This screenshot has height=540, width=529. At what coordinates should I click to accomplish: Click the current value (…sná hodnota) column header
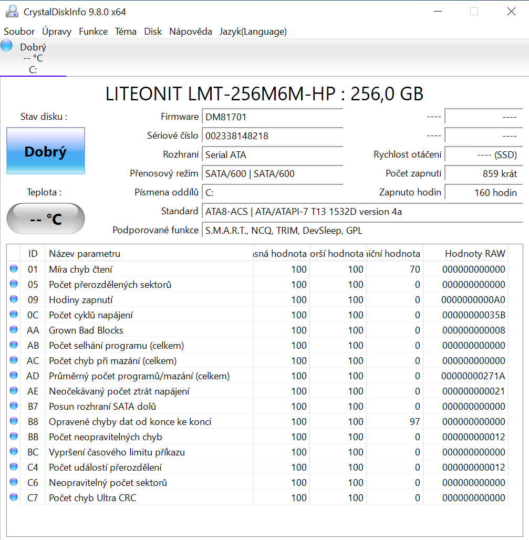point(281,254)
